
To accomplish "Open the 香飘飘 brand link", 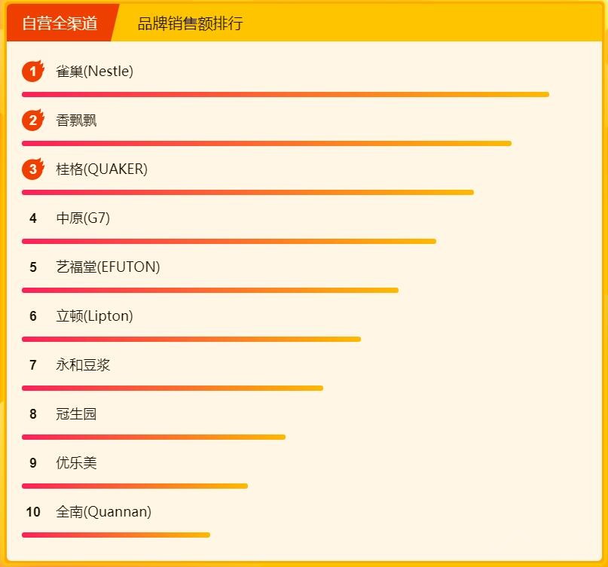I will (x=76, y=120).
